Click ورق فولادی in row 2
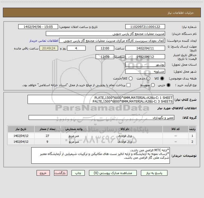The image size is (204, 198). 125,142
